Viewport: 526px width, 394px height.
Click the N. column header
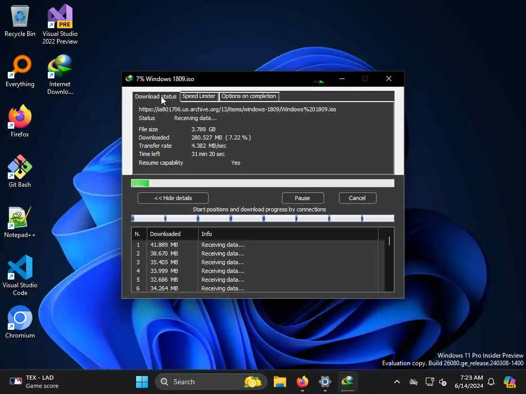click(139, 234)
